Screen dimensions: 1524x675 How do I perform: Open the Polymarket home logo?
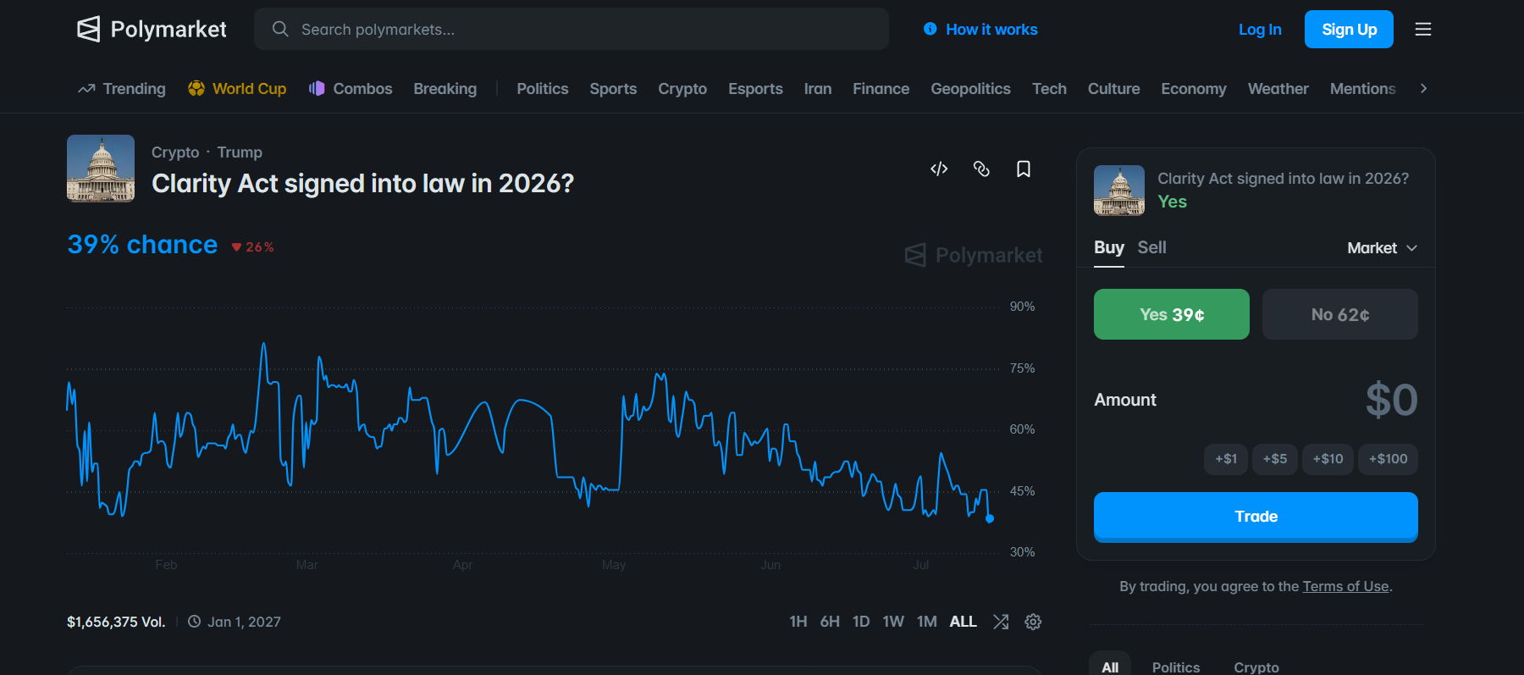pyautogui.click(x=152, y=30)
